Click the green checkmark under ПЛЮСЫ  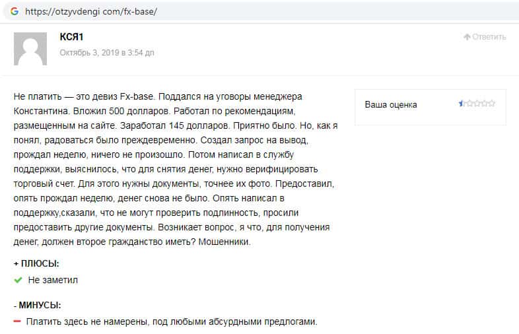[18, 281]
